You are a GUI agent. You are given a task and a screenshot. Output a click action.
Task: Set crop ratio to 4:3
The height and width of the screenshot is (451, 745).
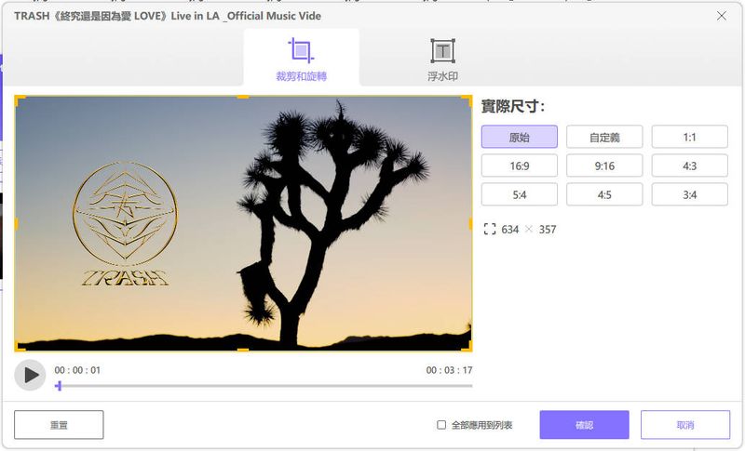pos(689,166)
